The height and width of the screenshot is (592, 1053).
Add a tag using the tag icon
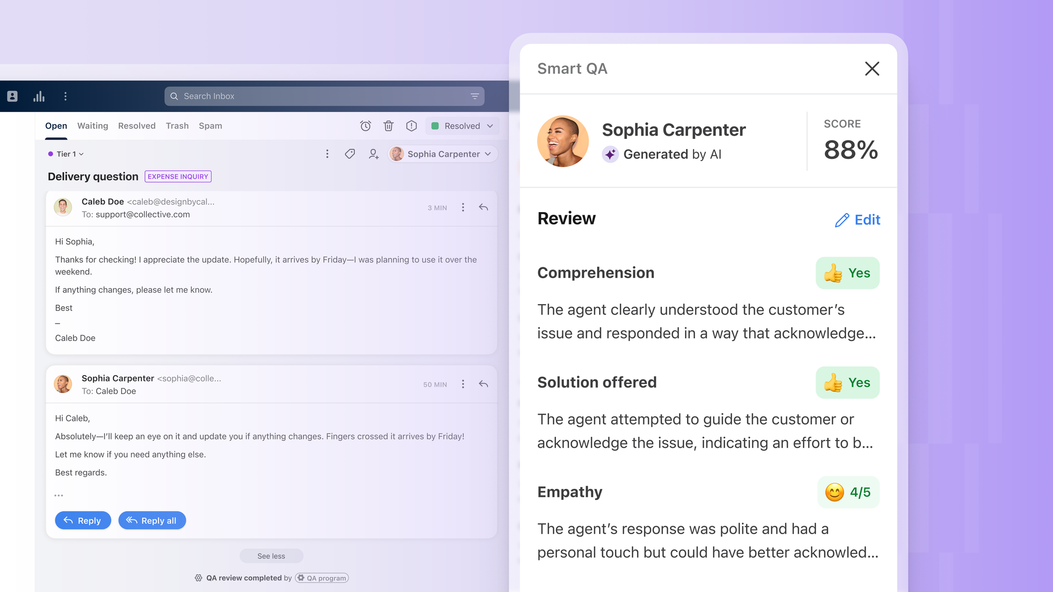350,154
